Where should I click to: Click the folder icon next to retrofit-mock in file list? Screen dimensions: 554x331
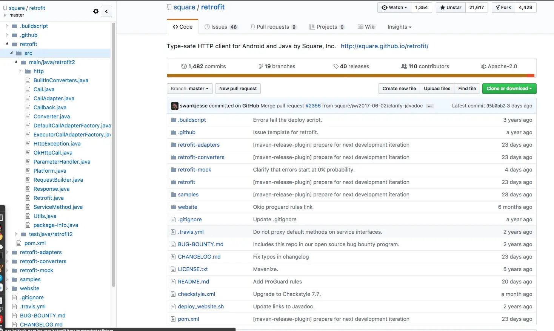tap(174, 170)
